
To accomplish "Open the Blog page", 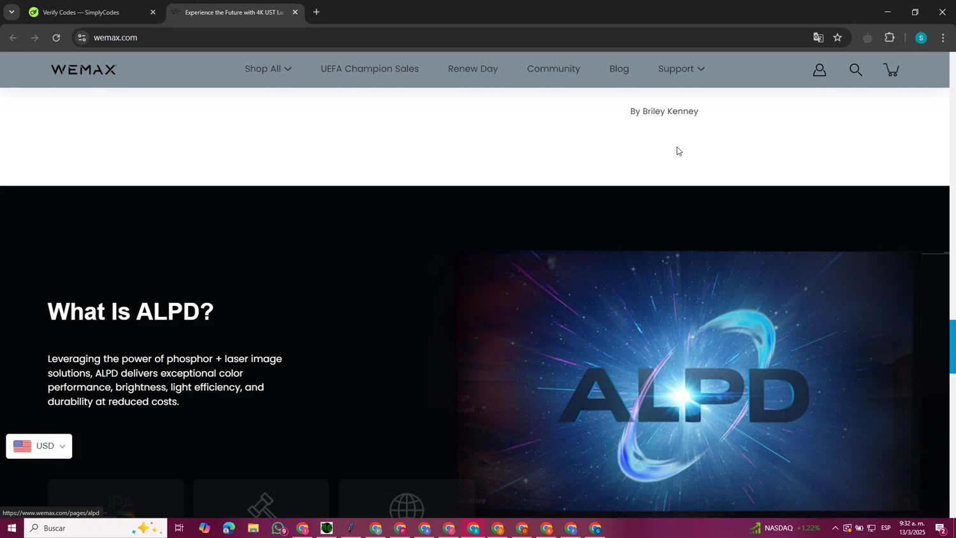I will tap(619, 69).
